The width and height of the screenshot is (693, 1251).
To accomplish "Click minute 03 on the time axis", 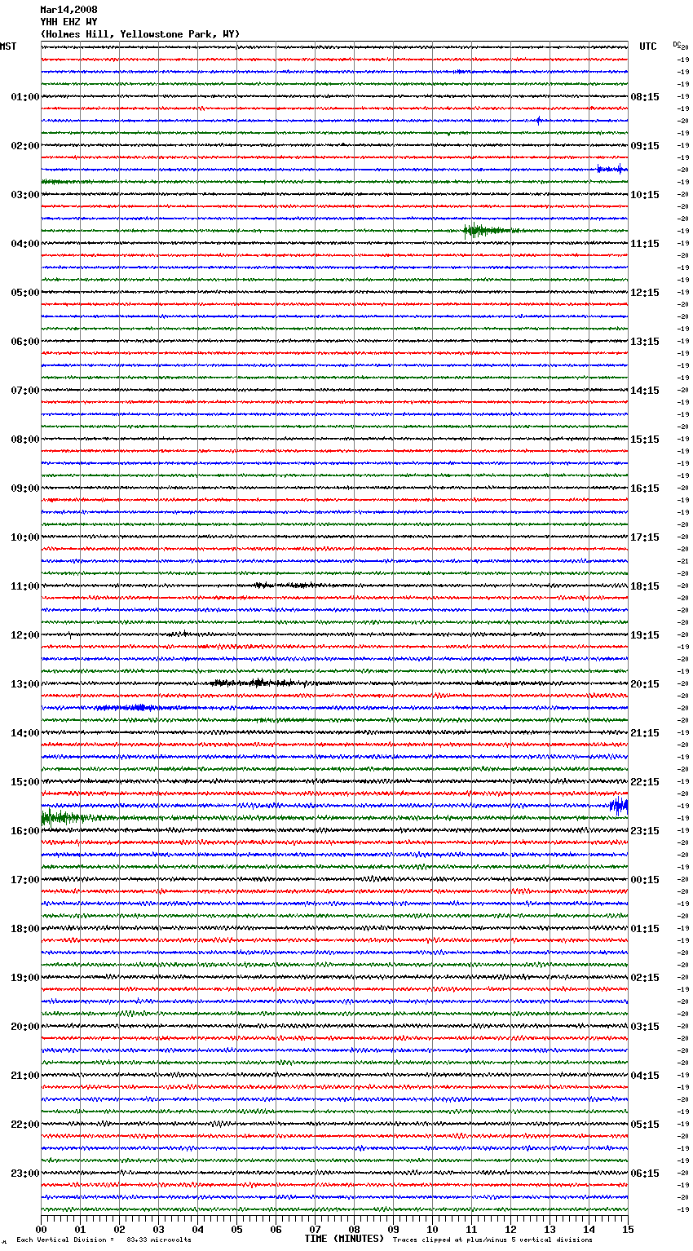I will 158,1229.
